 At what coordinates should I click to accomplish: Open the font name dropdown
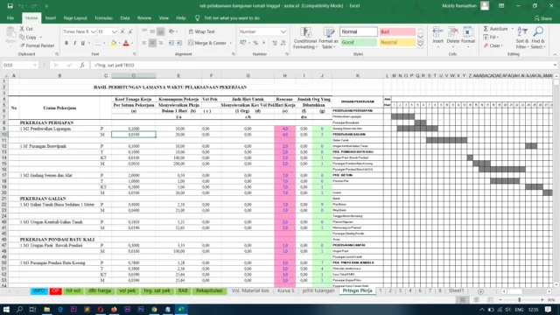[94, 31]
